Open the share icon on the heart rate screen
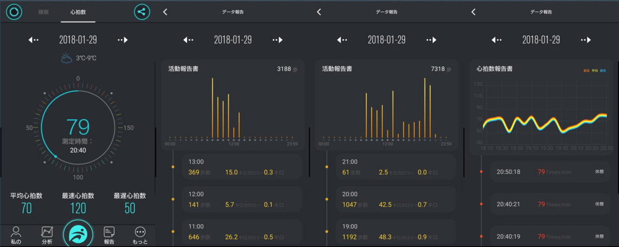619x247 pixels. point(142,11)
